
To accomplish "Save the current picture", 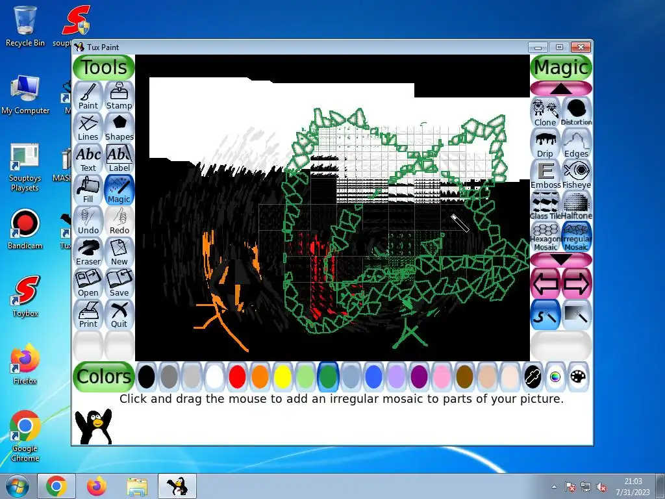I will click(119, 283).
